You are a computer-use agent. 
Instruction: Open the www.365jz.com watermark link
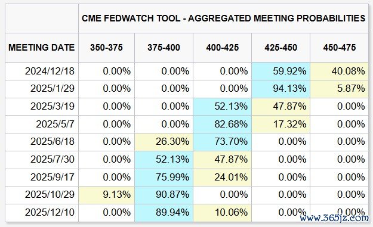coord(334,217)
